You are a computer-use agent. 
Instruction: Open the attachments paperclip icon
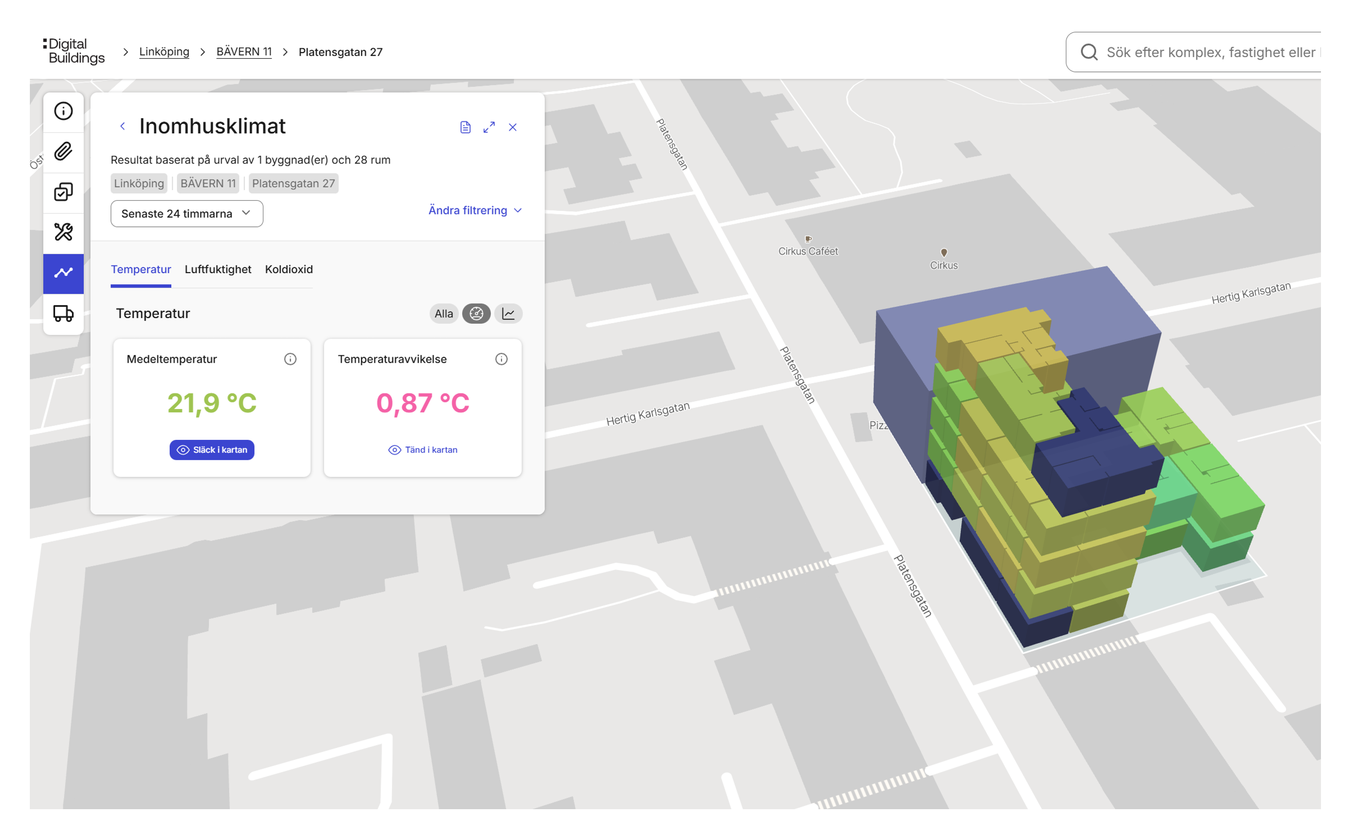click(x=63, y=151)
